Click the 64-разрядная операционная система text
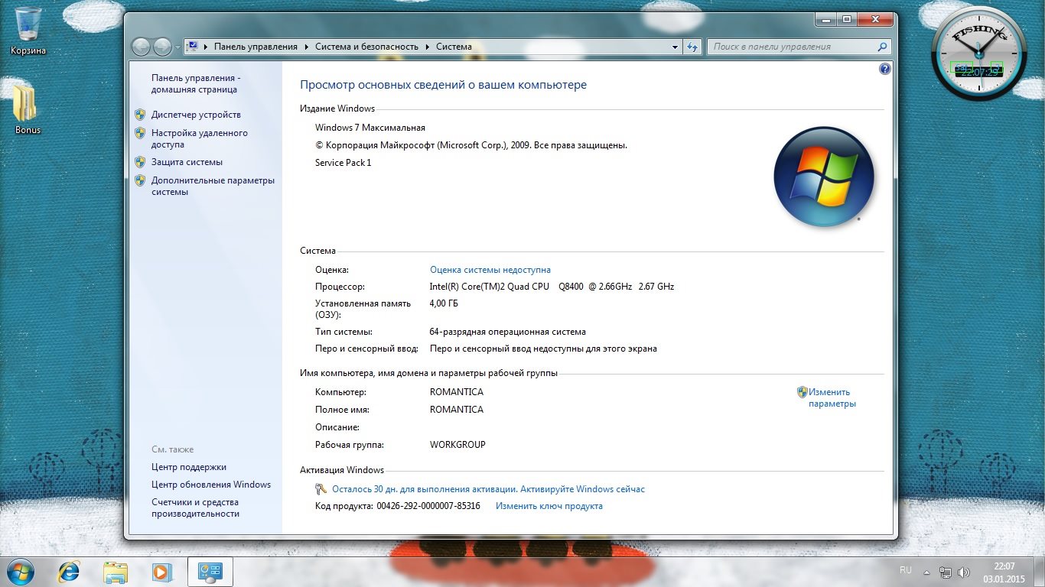This screenshot has width=1045, height=587. [508, 332]
